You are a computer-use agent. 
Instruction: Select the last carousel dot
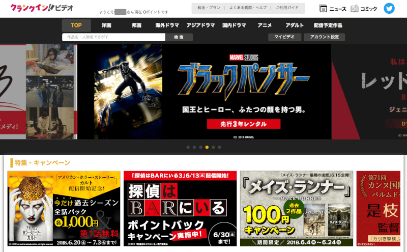[x=219, y=147]
